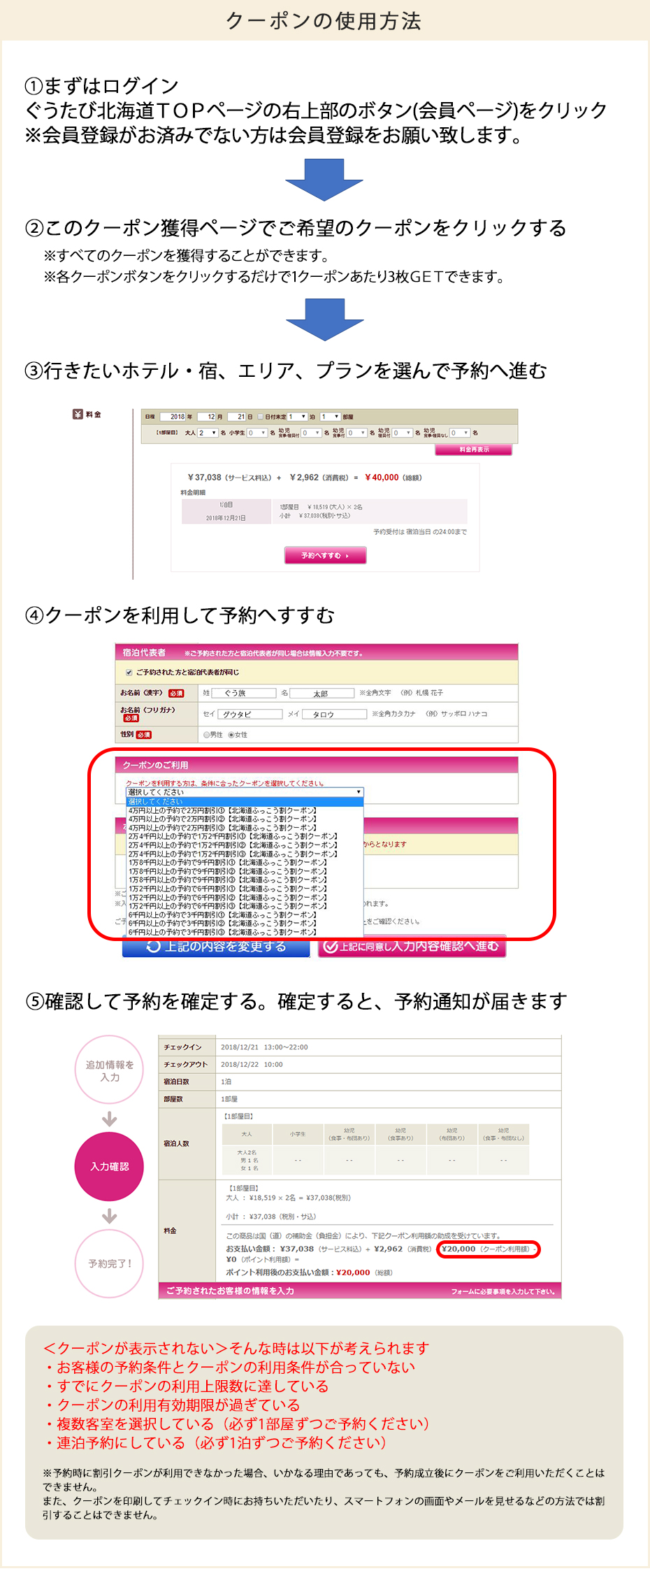Choose first 4万円以上の予約で2万円割引① coupon option
Image resolution: width=650 pixels, height=1585 pixels.
tap(222, 810)
